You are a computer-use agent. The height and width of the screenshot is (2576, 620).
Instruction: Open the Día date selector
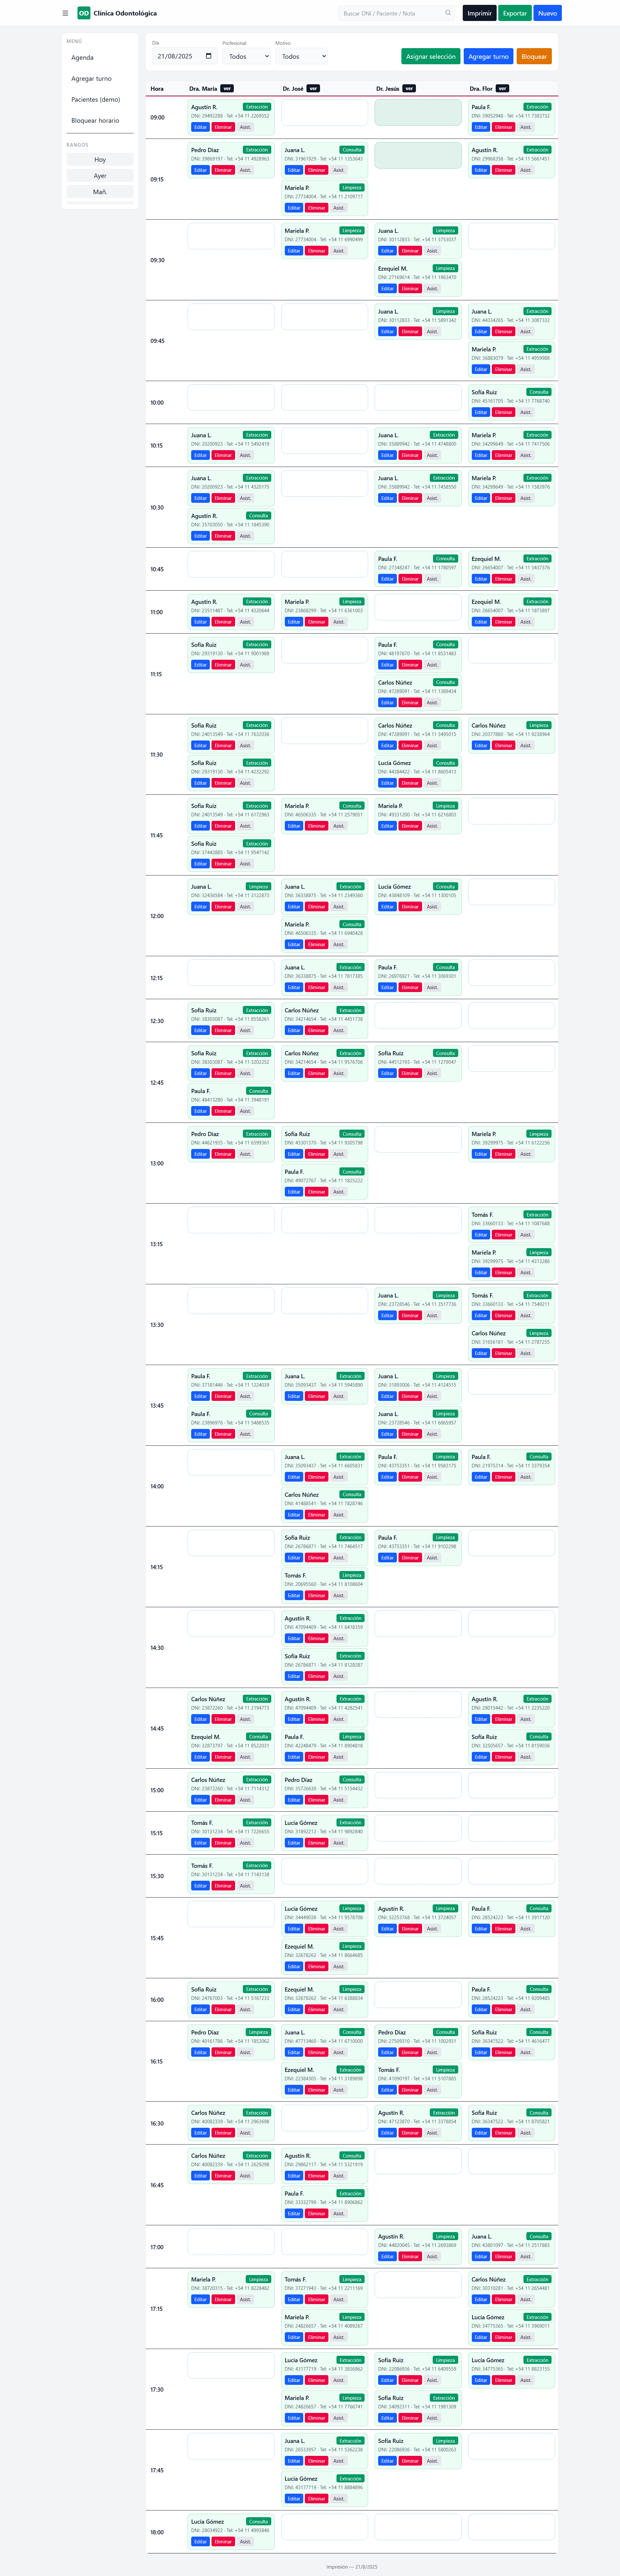tap(184, 56)
